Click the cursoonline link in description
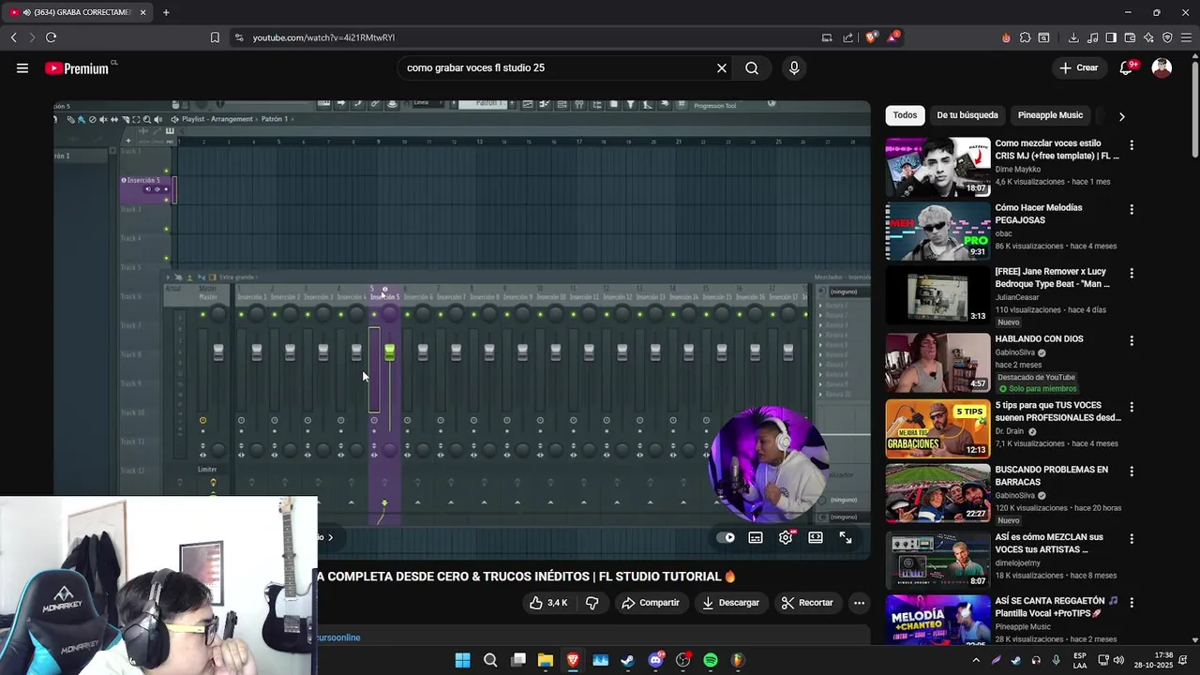 click(338, 637)
